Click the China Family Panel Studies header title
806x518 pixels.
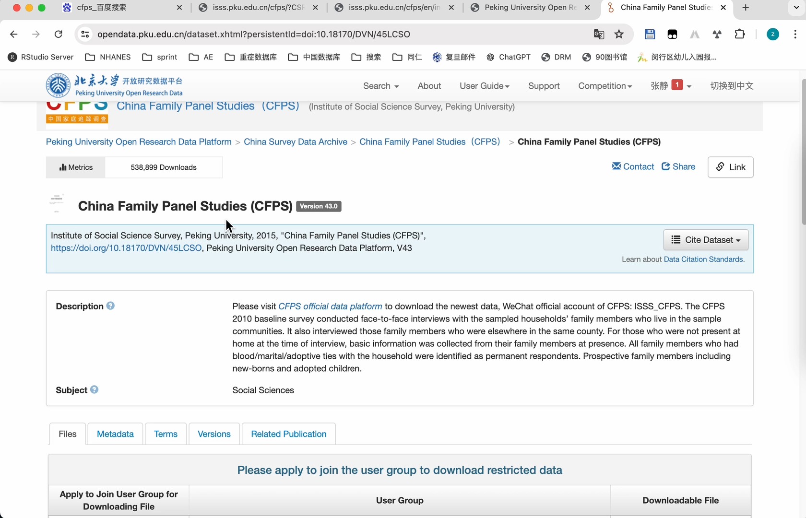pos(208,106)
